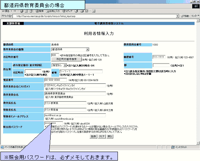Close the browser window

coord(198,2)
